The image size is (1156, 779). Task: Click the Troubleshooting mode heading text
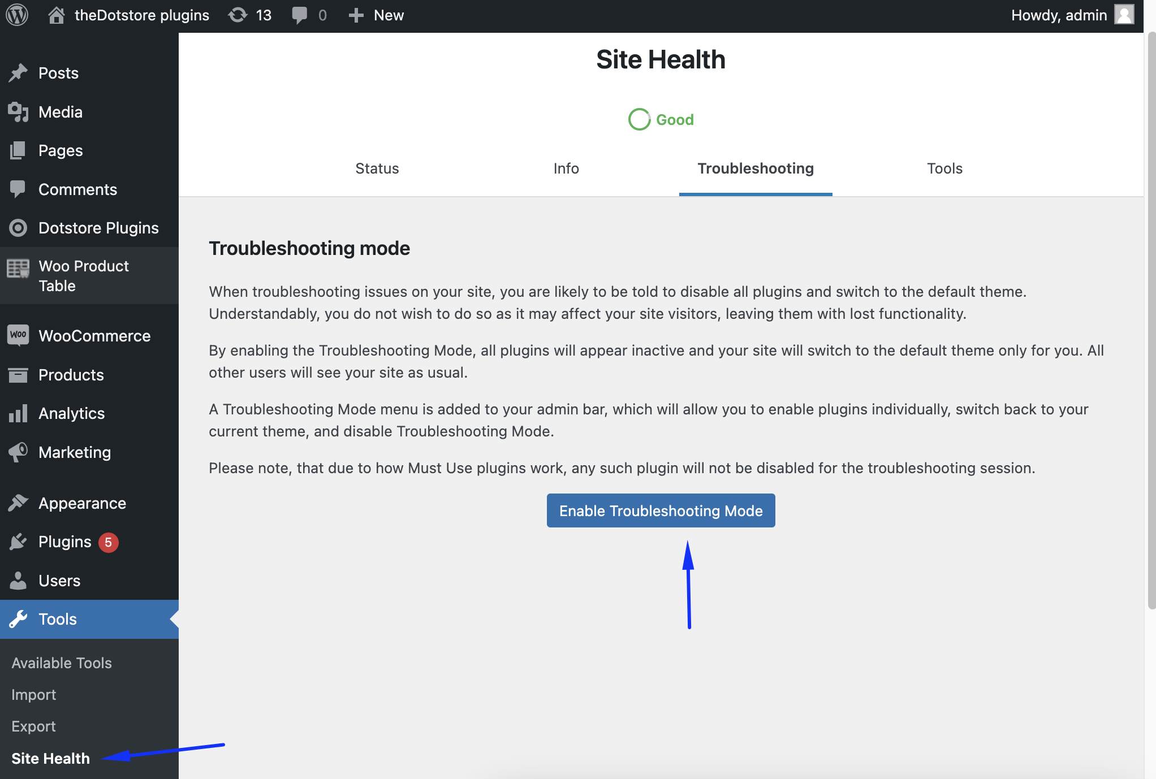pos(309,248)
